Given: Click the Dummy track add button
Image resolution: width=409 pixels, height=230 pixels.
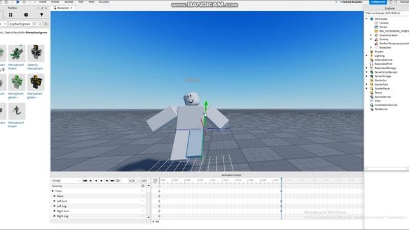Looking at the screenshot, I should [143, 186].
